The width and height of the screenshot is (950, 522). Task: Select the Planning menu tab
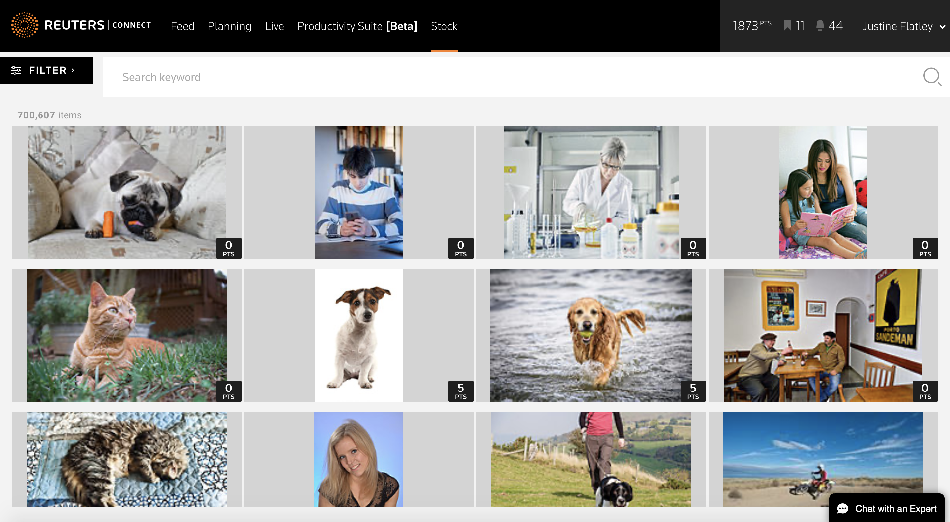pos(229,26)
